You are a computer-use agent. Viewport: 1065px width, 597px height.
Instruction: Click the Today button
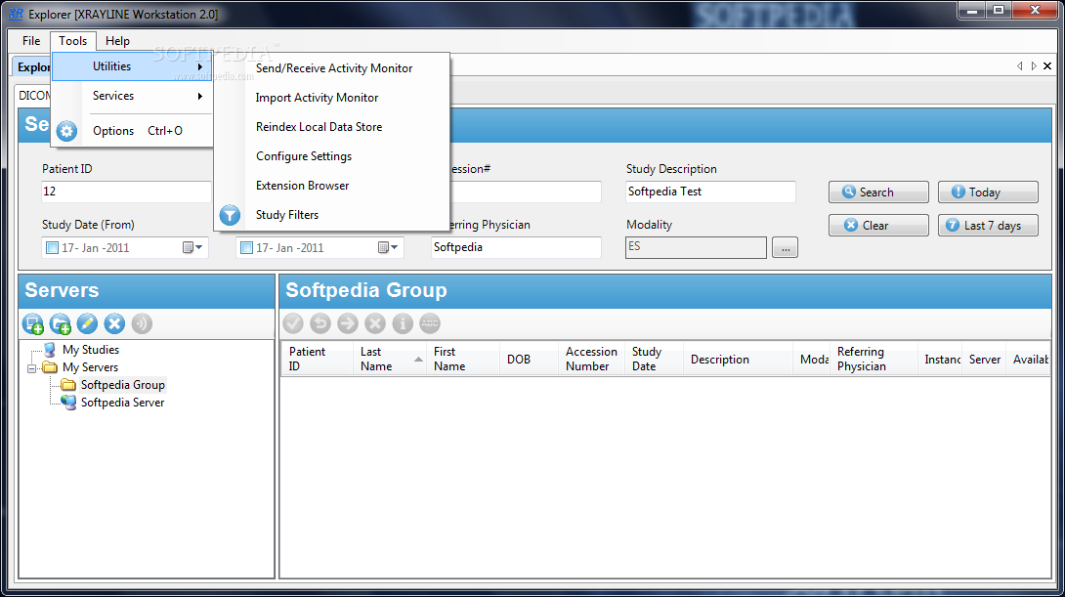pyautogui.click(x=988, y=192)
